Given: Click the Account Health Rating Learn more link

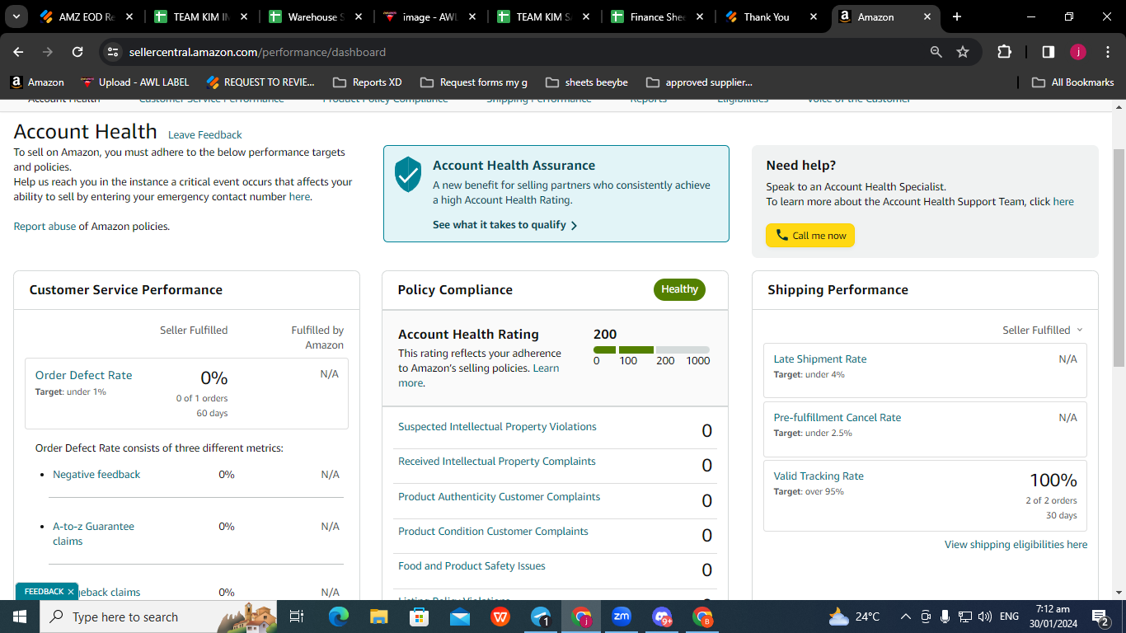Looking at the screenshot, I should pyautogui.click(x=478, y=376).
